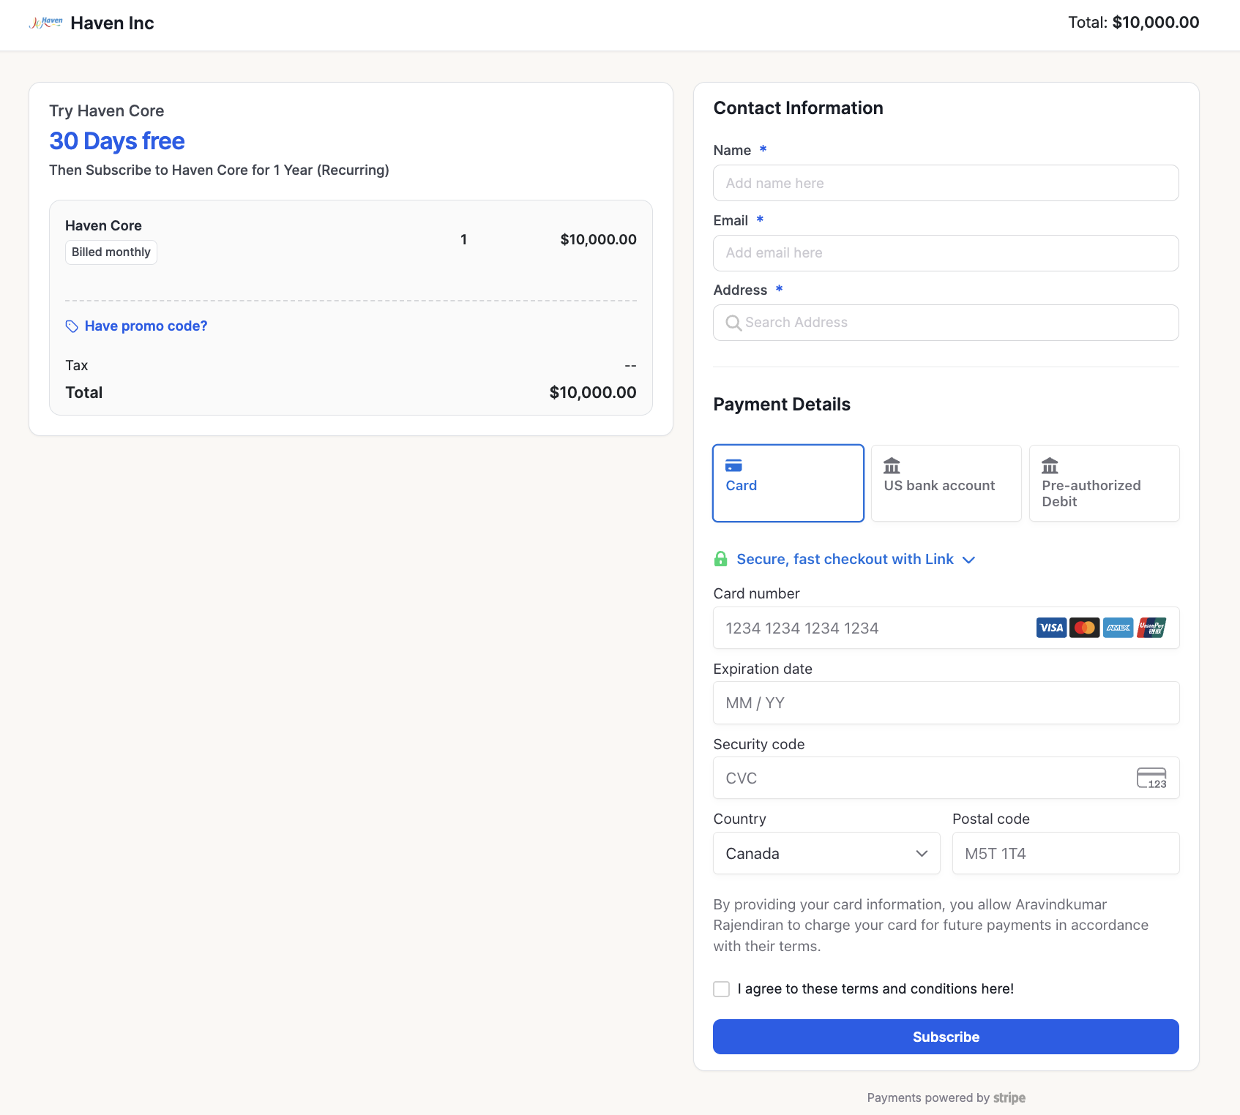Image resolution: width=1240 pixels, height=1115 pixels.
Task: Click the address search magnifier icon
Action: tap(733, 323)
